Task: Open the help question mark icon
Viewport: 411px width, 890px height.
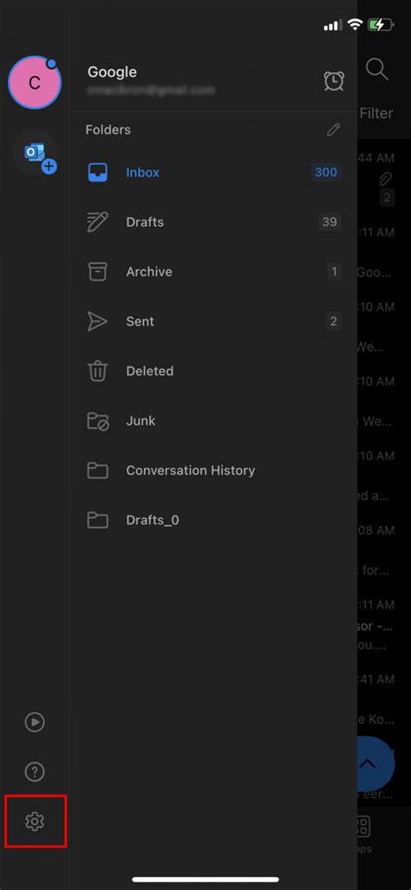Action: 35,771
